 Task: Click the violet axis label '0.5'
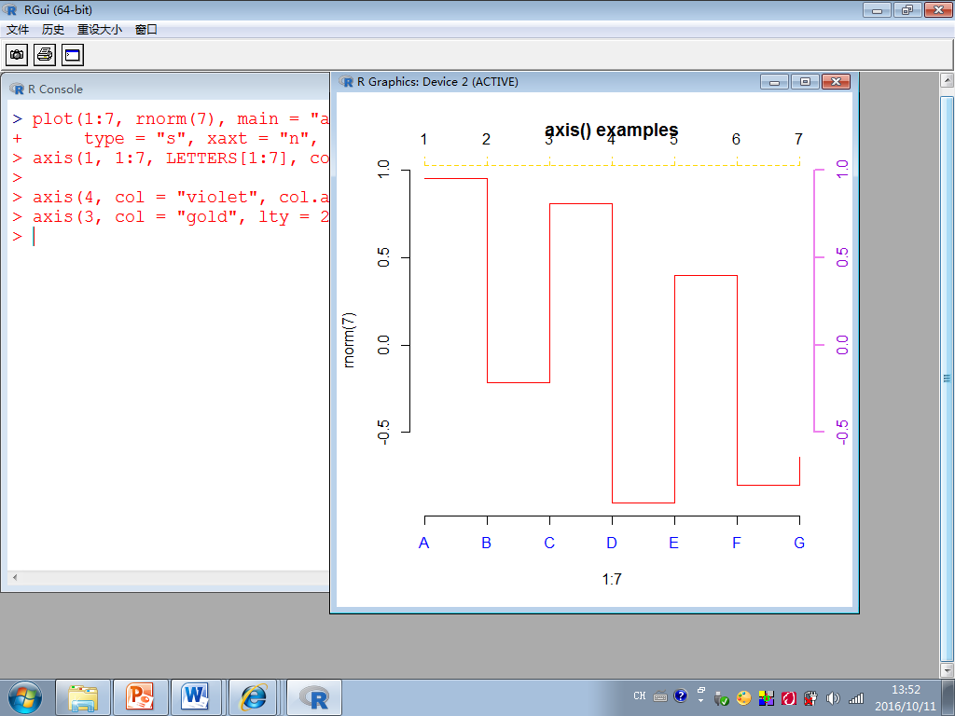click(x=842, y=257)
